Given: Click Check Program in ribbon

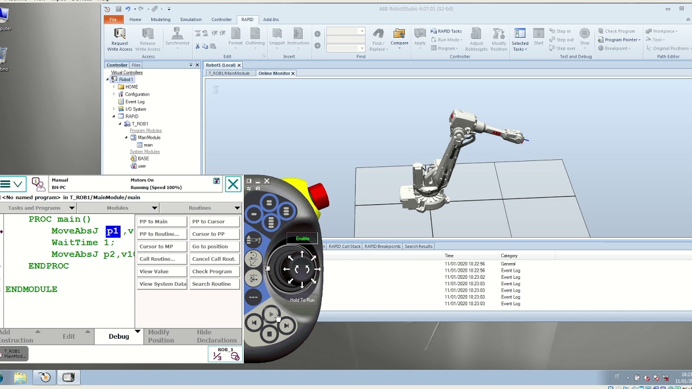Looking at the screenshot, I should [x=616, y=31].
